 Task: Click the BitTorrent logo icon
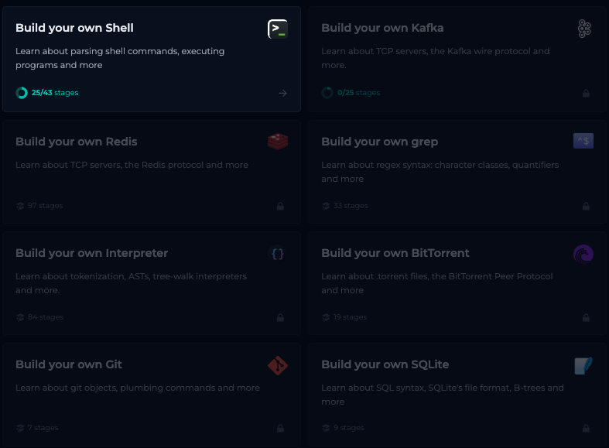[583, 253]
